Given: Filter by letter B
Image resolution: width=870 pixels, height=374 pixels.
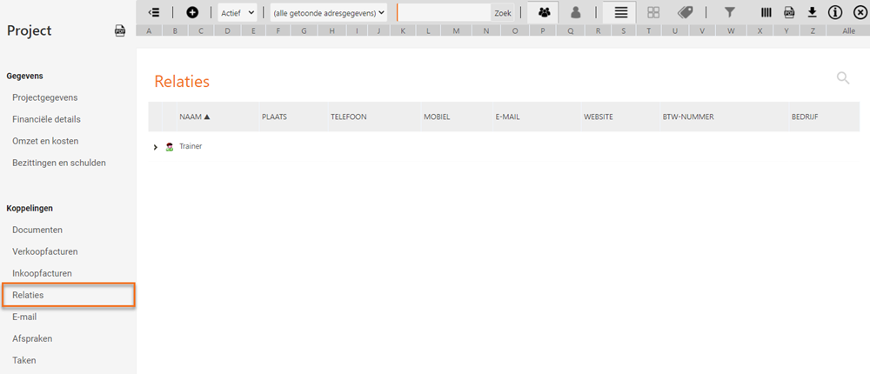Looking at the screenshot, I should (x=175, y=31).
